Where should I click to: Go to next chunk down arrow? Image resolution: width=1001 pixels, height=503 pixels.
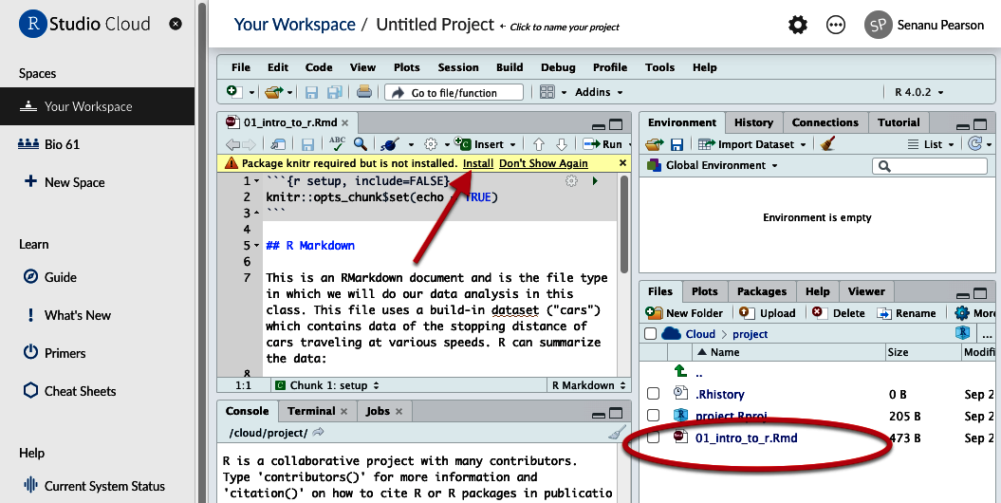click(x=561, y=144)
